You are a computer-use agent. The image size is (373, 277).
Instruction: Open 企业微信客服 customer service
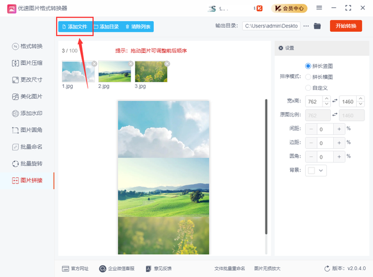coord(116,268)
